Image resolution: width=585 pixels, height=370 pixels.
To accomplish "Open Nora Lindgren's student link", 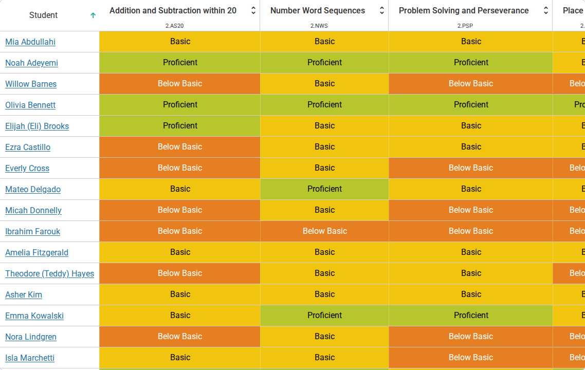I will click(31, 337).
